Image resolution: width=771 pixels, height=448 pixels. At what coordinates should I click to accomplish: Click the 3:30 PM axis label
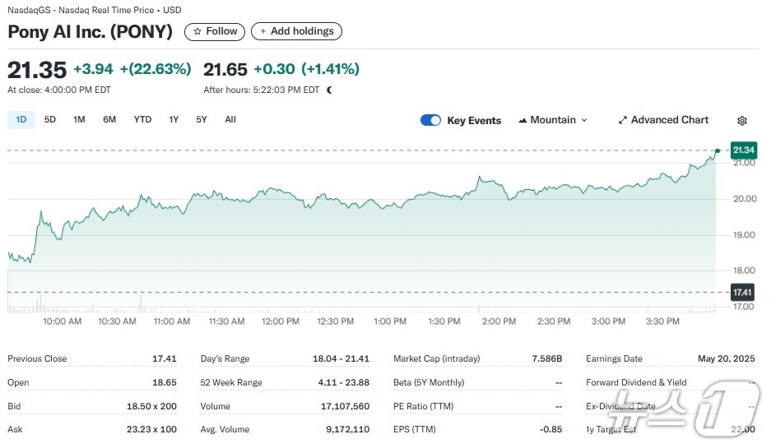662,321
